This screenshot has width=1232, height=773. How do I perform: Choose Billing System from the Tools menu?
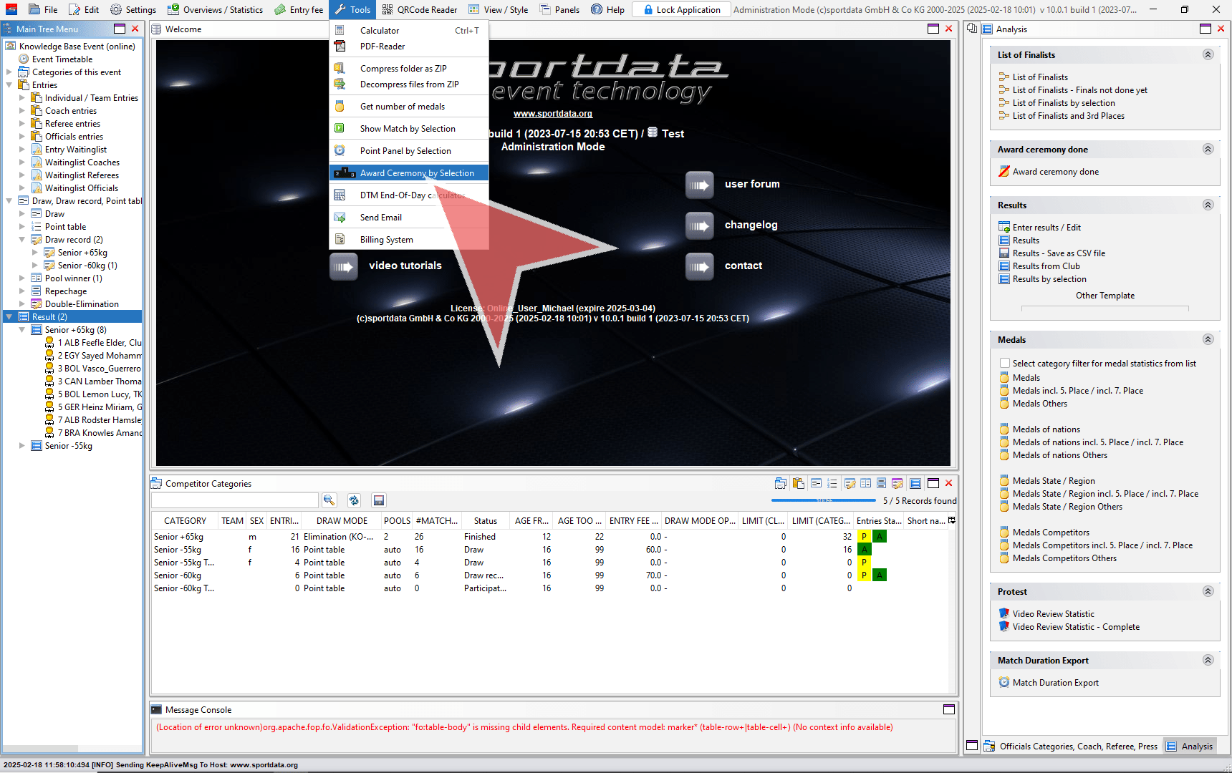pyautogui.click(x=386, y=240)
